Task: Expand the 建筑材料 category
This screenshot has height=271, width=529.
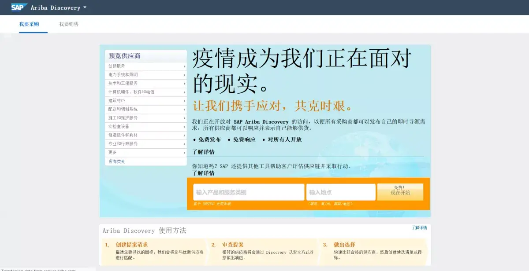Action: coord(146,101)
